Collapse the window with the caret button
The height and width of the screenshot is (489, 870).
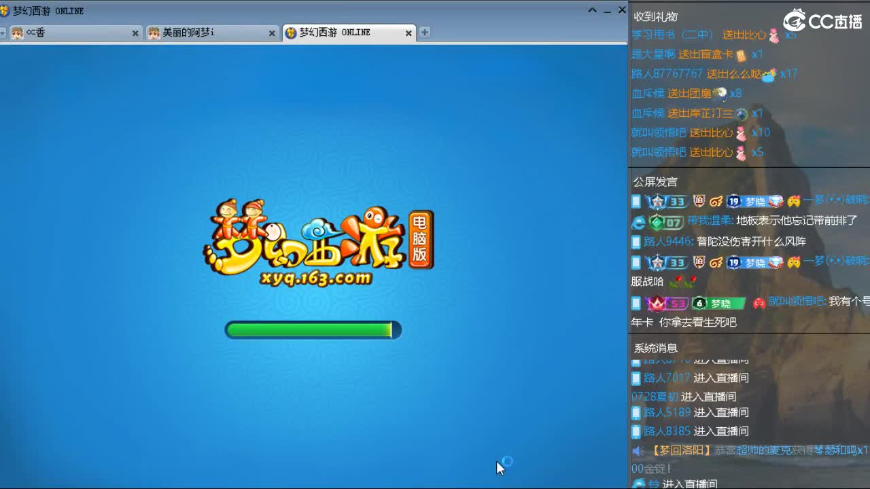point(592,10)
